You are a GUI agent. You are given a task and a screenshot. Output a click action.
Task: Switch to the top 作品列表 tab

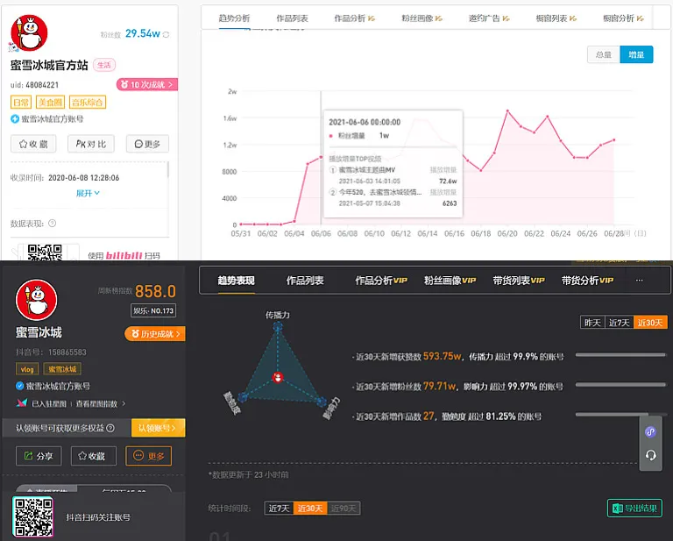click(x=292, y=18)
